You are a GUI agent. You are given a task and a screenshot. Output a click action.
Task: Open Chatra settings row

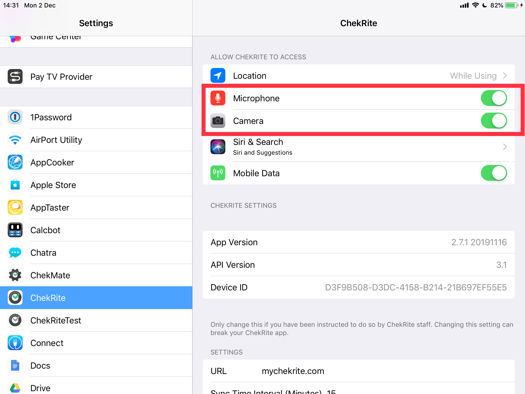point(96,253)
